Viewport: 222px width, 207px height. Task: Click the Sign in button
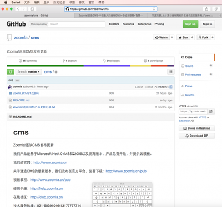click(x=207, y=24)
